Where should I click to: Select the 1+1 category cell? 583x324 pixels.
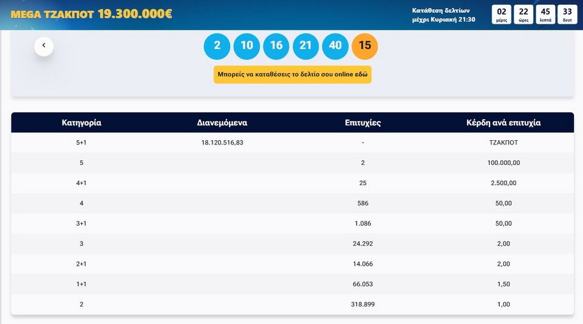coord(81,284)
